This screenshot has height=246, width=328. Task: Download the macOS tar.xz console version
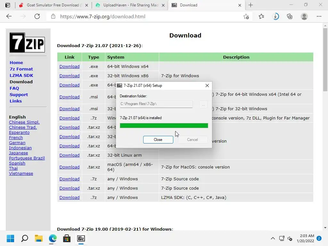click(70, 167)
